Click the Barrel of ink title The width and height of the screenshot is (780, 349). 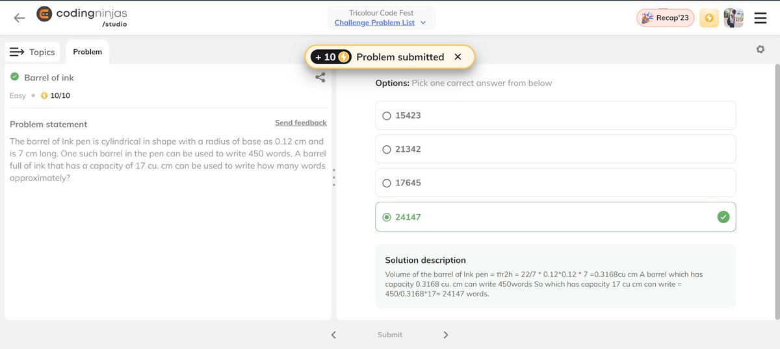(x=49, y=78)
